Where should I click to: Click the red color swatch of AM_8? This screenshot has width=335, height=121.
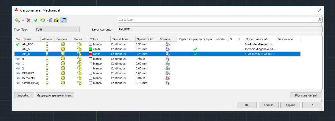(x=91, y=54)
